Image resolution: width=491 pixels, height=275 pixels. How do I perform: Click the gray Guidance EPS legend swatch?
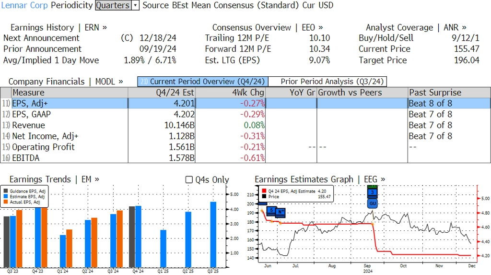6,191
